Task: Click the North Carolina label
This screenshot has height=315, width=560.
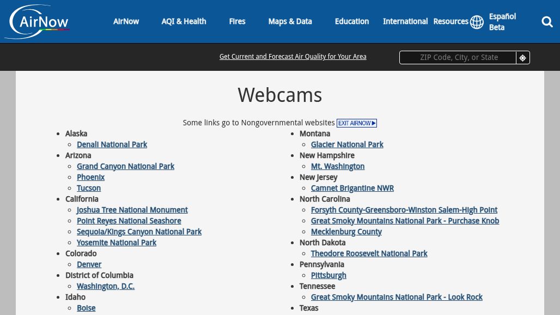Action: pyautogui.click(x=325, y=199)
